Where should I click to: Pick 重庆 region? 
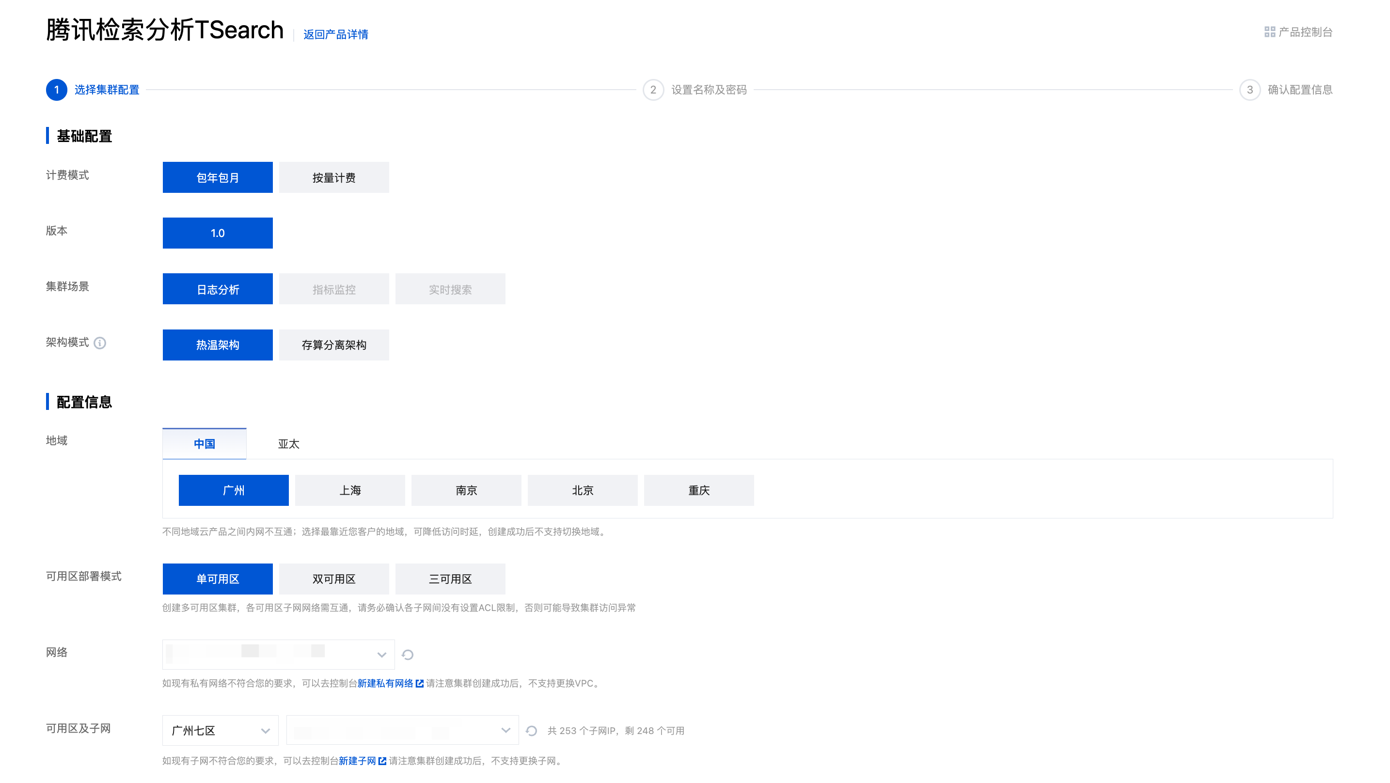(699, 490)
